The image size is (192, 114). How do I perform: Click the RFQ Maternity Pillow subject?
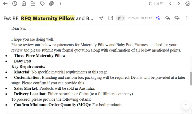tap(48, 18)
